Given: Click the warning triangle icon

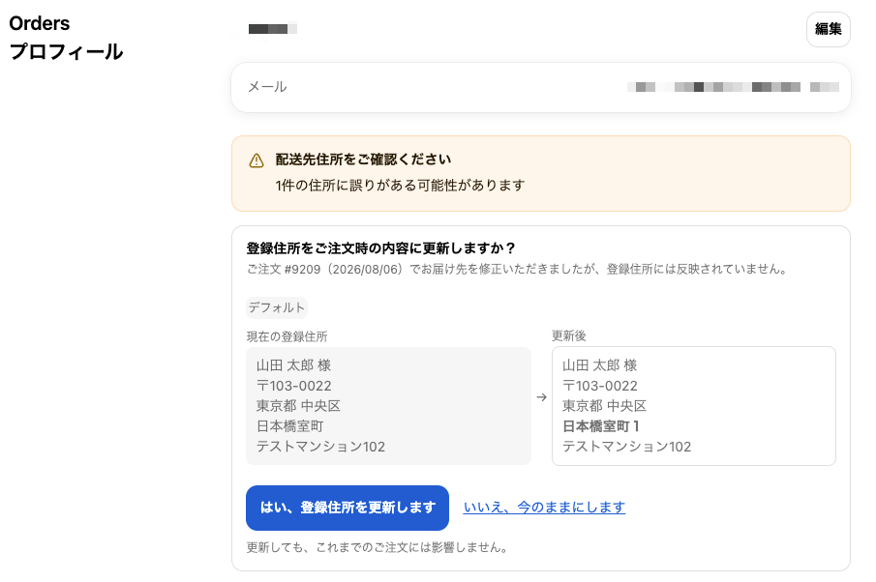Looking at the screenshot, I should (257, 160).
